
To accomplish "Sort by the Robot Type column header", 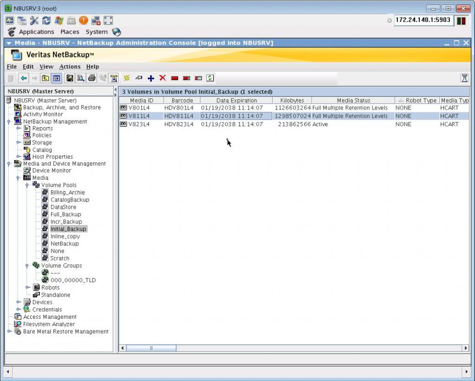I will pos(417,100).
